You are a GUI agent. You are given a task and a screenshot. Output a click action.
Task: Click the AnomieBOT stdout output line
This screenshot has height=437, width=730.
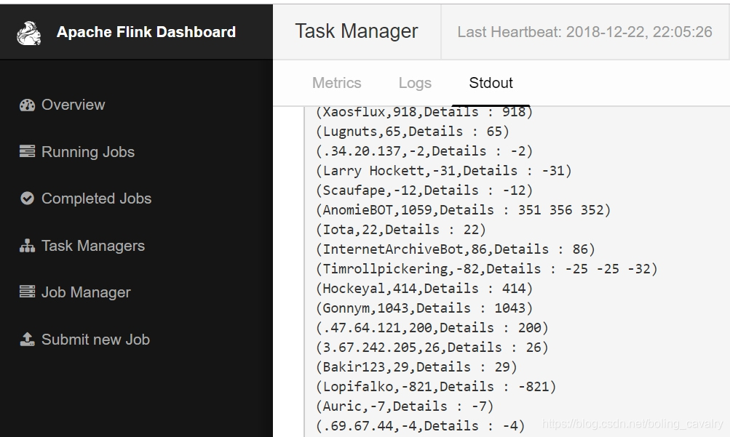pos(463,210)
